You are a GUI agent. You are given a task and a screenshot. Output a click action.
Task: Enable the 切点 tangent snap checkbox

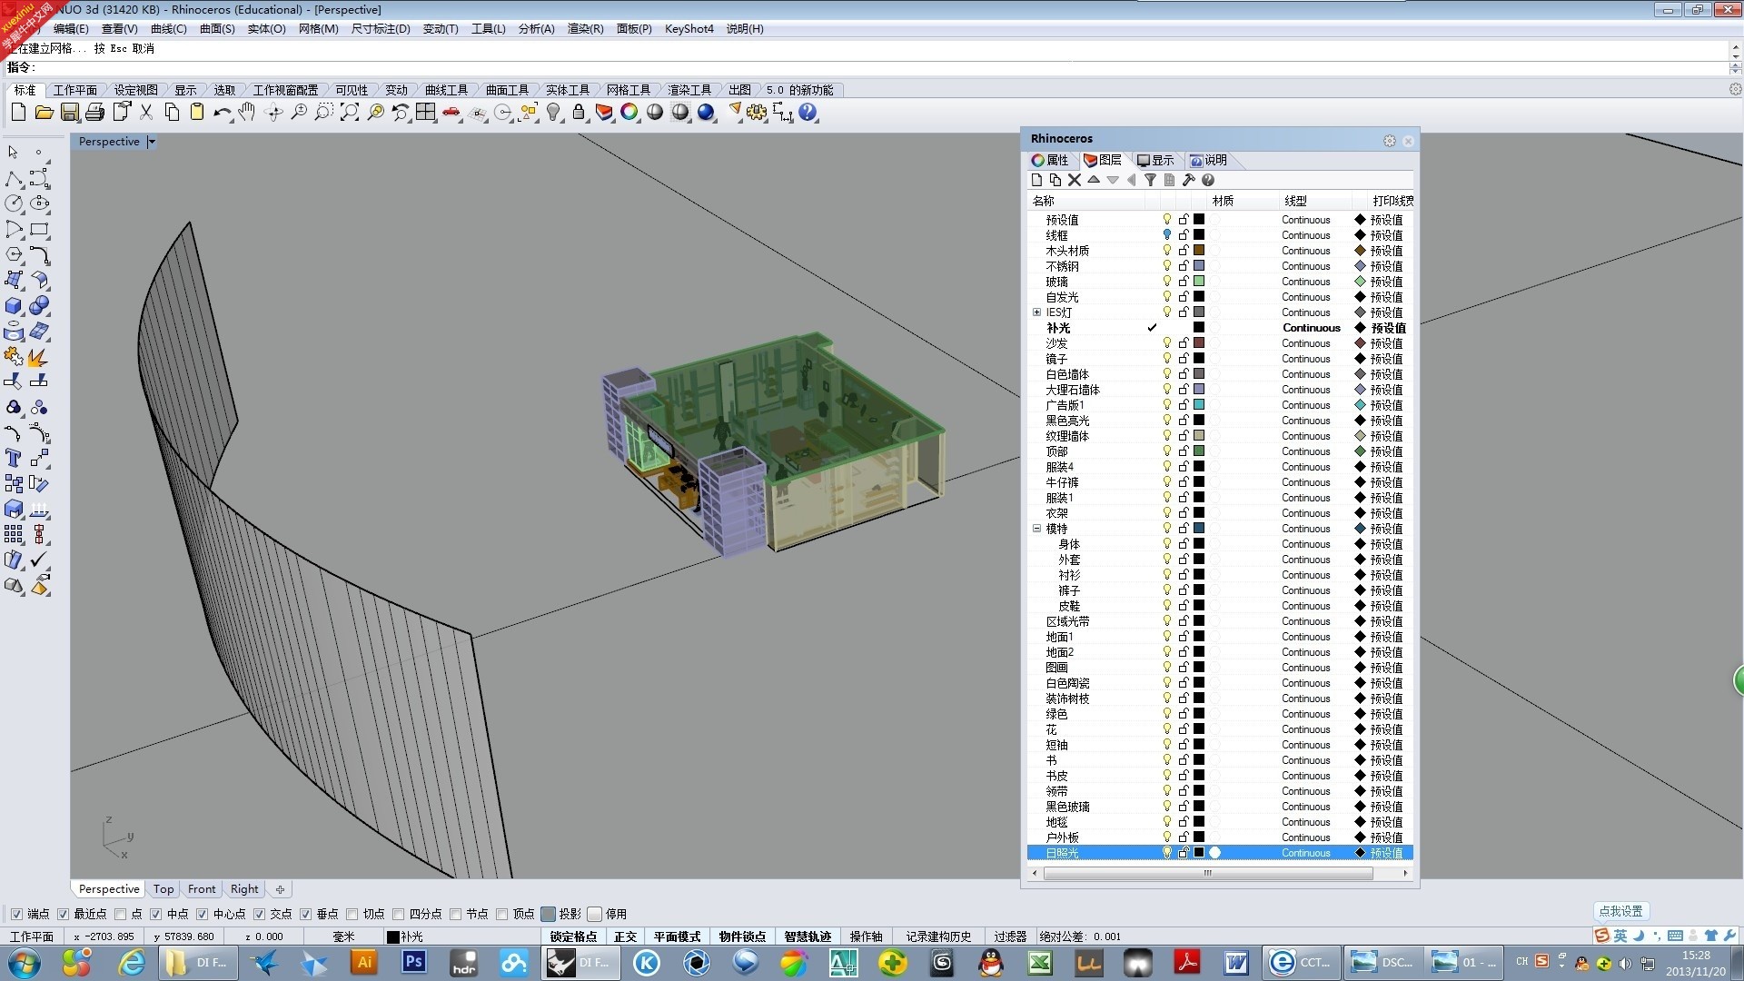pyautogui.click(x=352, y=914)
